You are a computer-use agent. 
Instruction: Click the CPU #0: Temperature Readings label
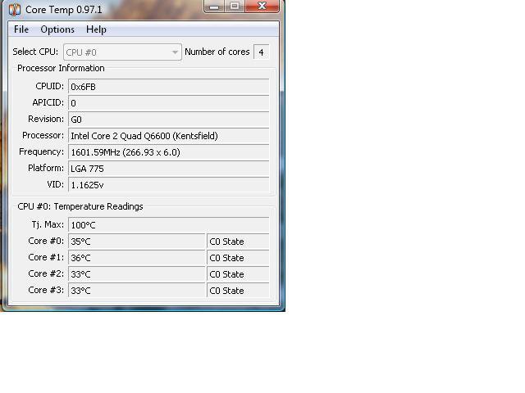[x=80, y=206]
